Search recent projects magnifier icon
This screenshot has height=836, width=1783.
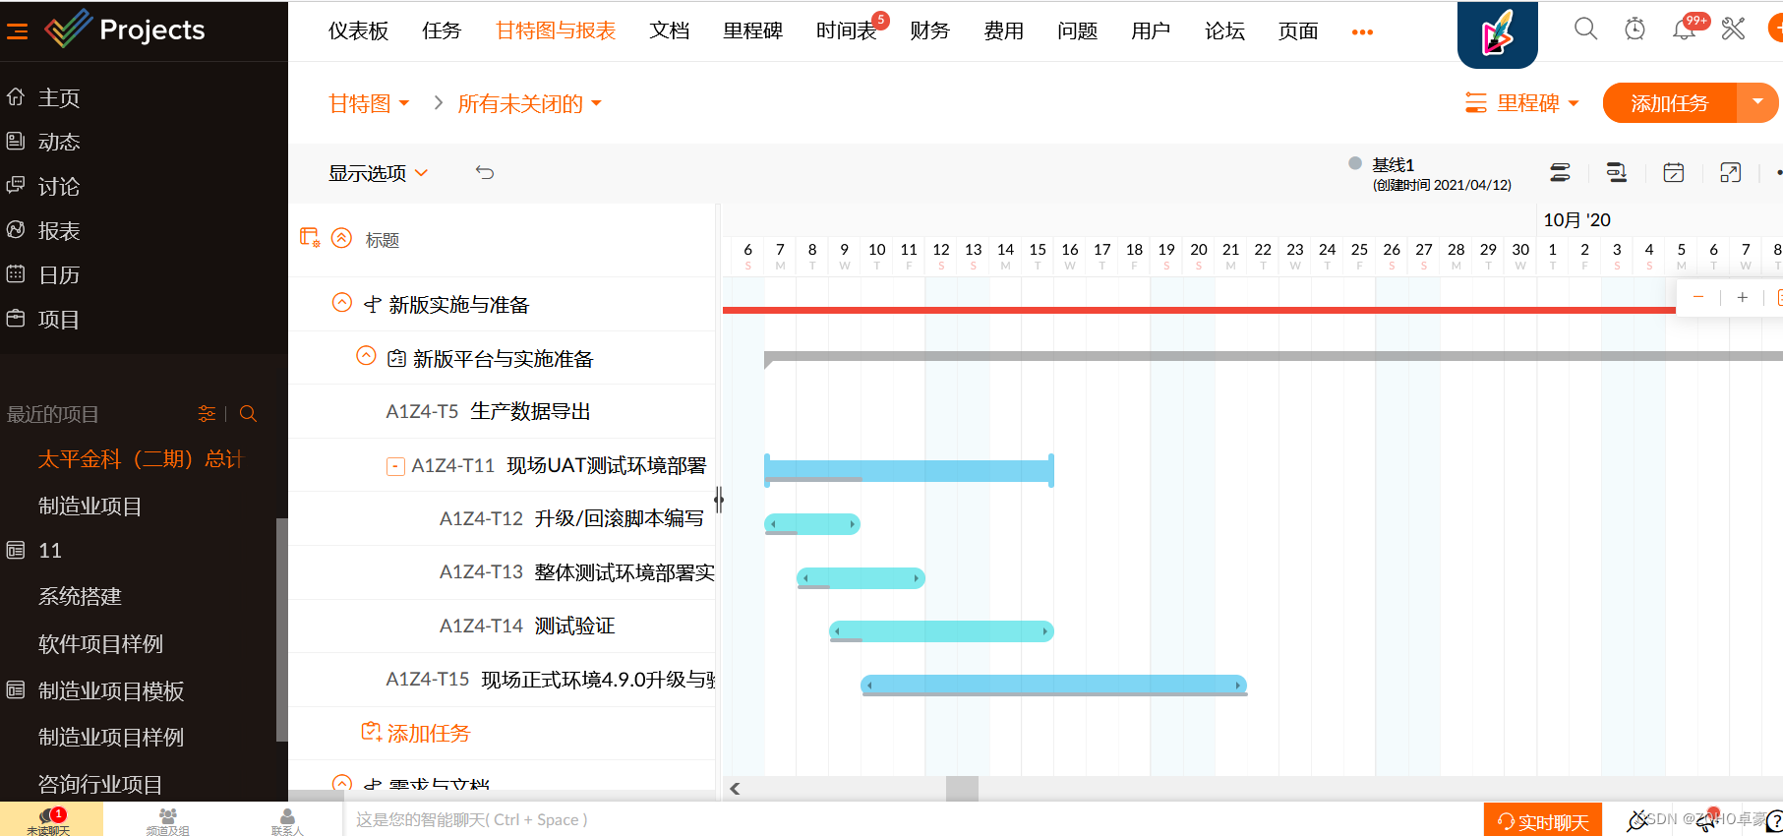click(x=248, y=414)
